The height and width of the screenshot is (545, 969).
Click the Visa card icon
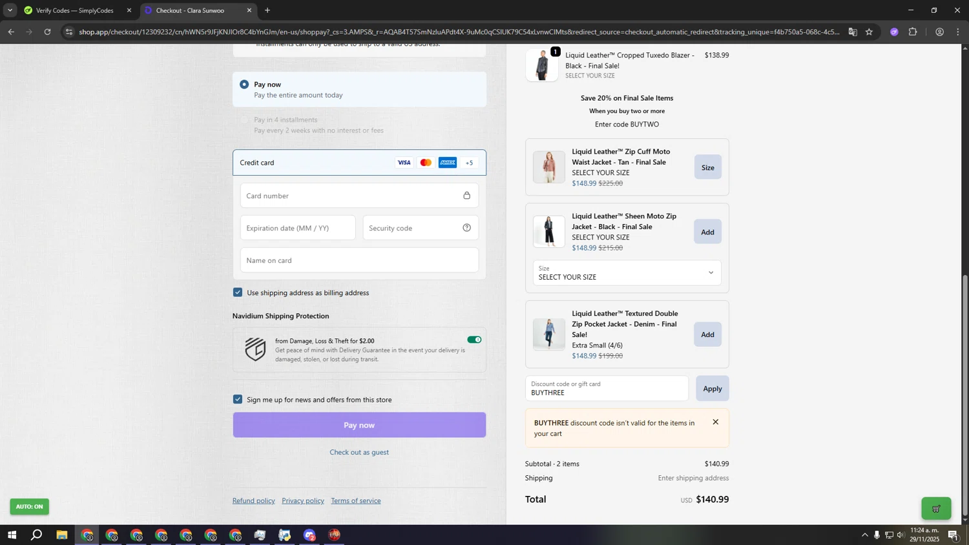(404, 163)
